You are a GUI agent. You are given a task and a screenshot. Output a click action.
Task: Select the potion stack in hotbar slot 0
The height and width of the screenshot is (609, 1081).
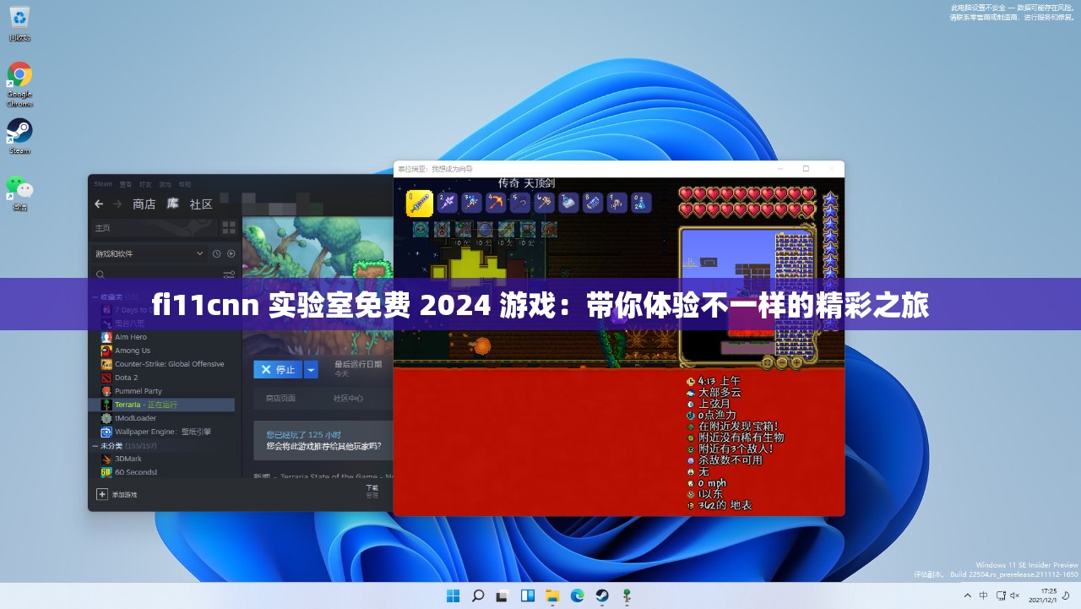(642, 203)
